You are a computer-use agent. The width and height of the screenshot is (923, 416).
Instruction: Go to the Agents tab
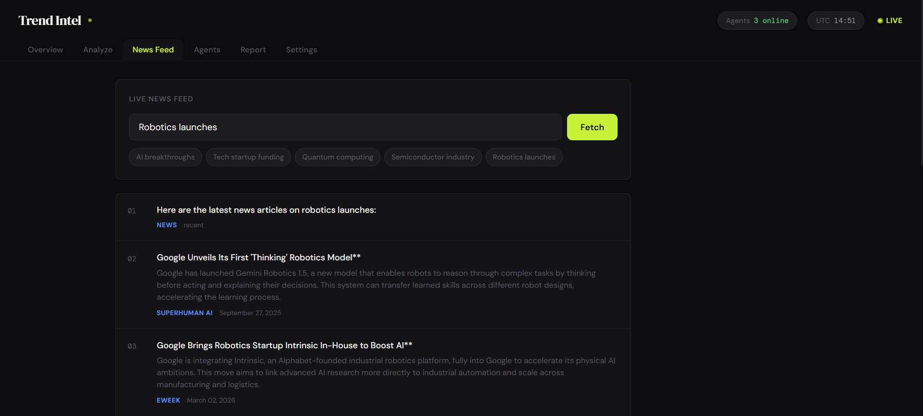pyautogui.click(x=207, y=49)
